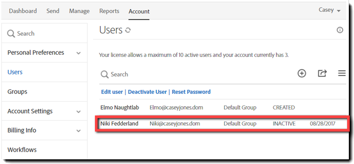The height and width of the screenshot is (164, 354).
Task: Click the add user plus icon
Action: click(x=302, y=74)
